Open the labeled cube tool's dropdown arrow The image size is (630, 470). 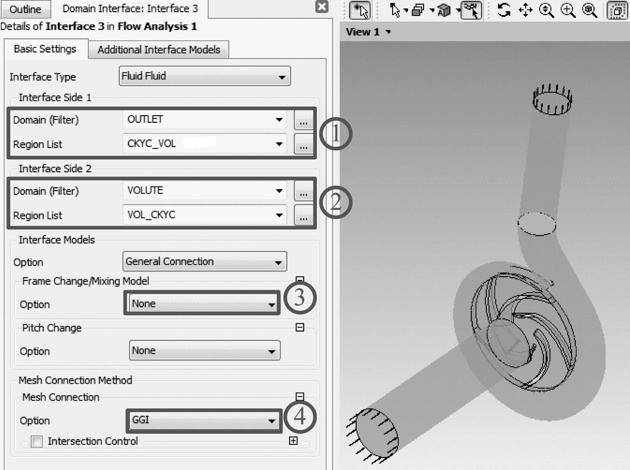[x=458, y=11]
